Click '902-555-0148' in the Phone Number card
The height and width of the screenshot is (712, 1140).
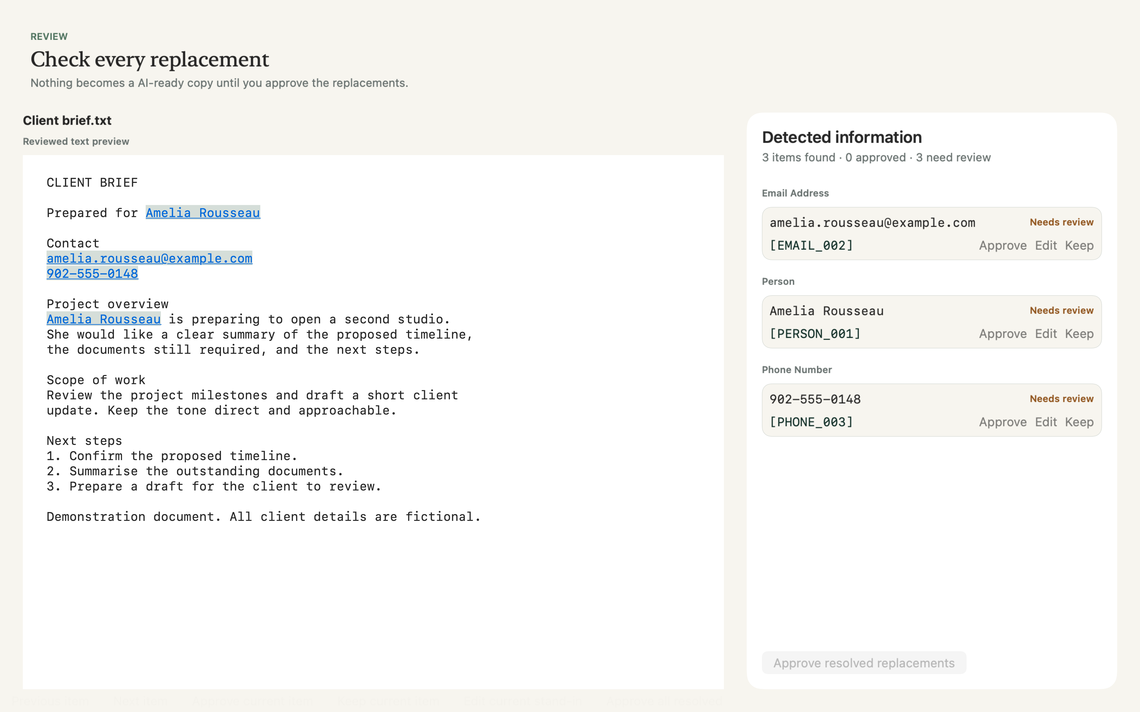tap(815, 399)
